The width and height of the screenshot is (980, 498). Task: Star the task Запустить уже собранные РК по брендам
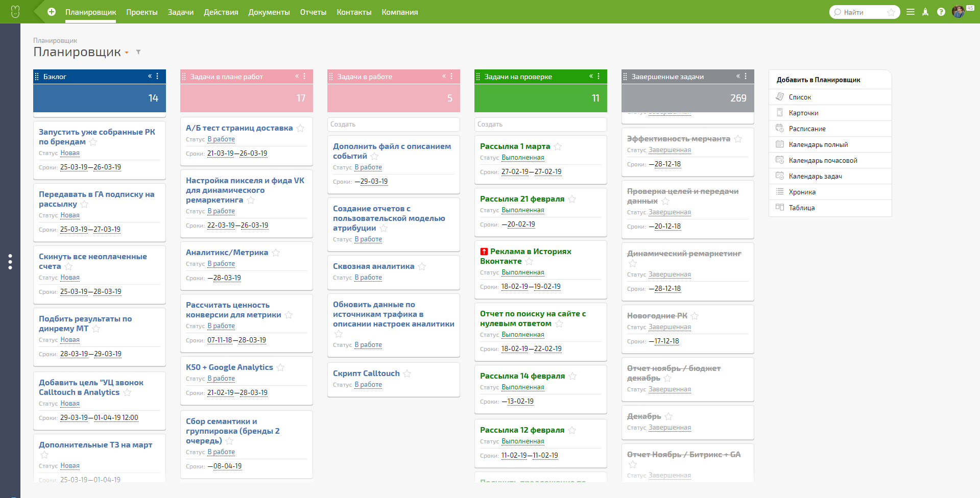(93, 142)
